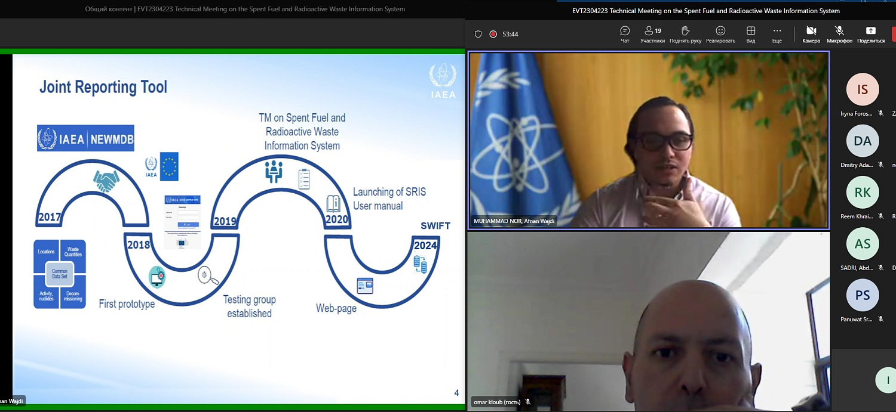Raise hand with Поднять руку
The width and height of the screenshot is (896, 412).
tap(685, 34)
